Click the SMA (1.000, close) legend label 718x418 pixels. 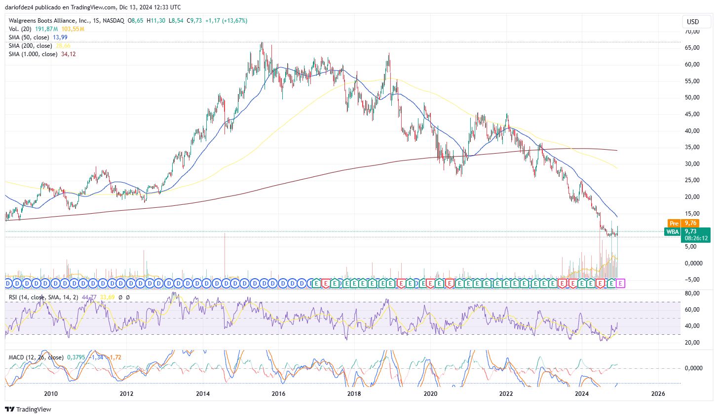[33, 54]
